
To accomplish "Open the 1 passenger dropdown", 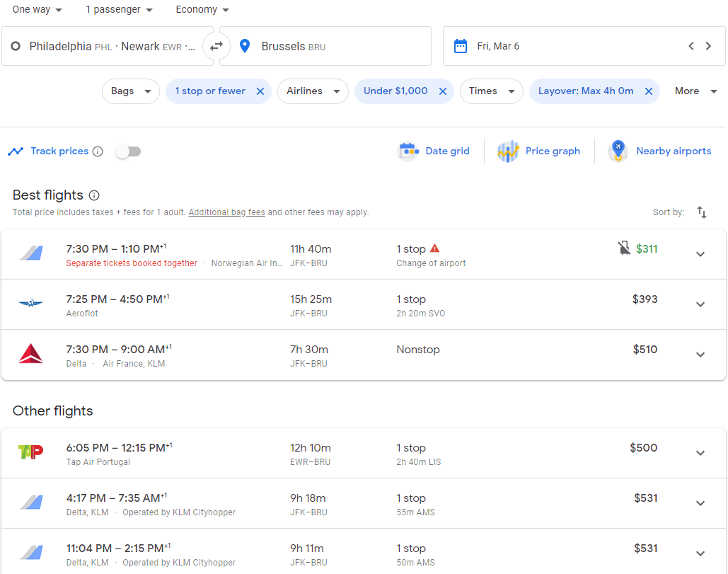I will (x=119, y=9).
